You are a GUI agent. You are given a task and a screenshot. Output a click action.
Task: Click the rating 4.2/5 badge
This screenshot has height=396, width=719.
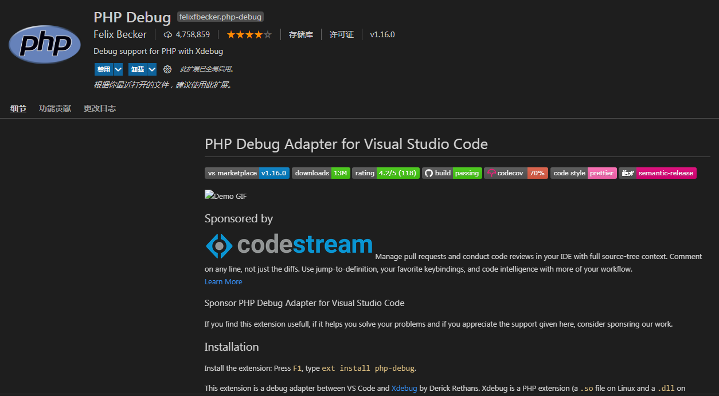pos(386,173)
